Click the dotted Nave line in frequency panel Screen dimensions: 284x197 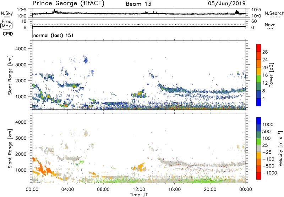point(139,25)
